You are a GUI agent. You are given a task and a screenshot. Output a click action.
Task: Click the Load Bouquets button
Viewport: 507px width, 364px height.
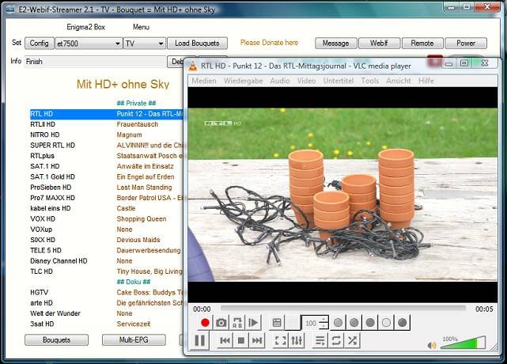197,44
